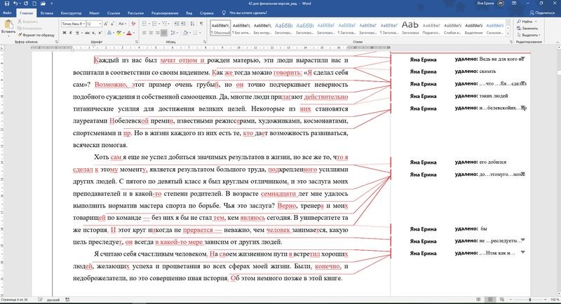Toggle subscript formatting

click(x=93, y=33)
